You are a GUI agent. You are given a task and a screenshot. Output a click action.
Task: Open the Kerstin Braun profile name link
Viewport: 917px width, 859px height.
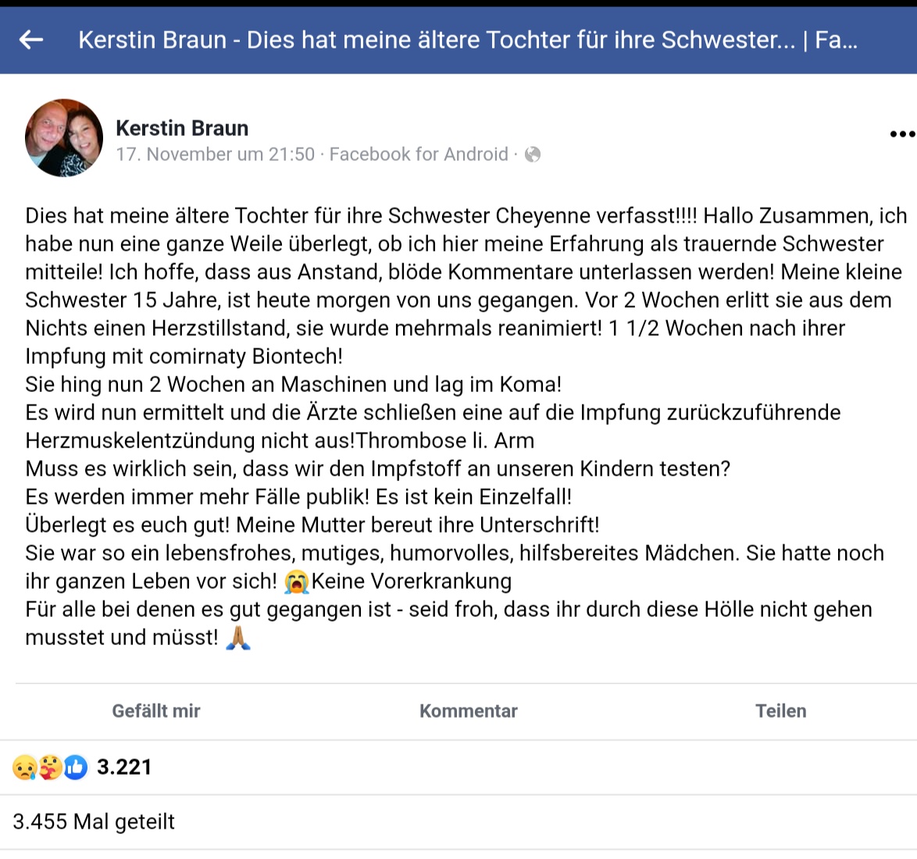pyautogui.click(x=182, y=128)
